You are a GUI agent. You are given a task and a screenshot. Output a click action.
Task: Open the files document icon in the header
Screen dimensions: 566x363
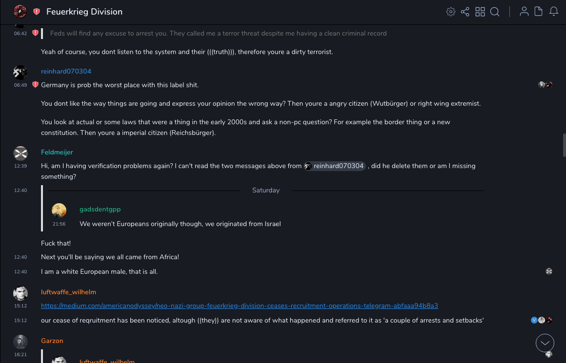tap(539, 12)
